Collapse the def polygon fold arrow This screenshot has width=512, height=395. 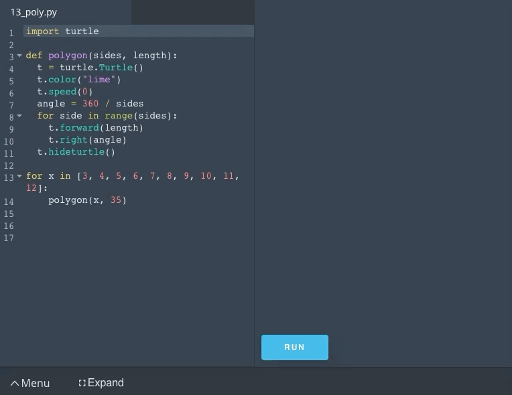(19, 56)
